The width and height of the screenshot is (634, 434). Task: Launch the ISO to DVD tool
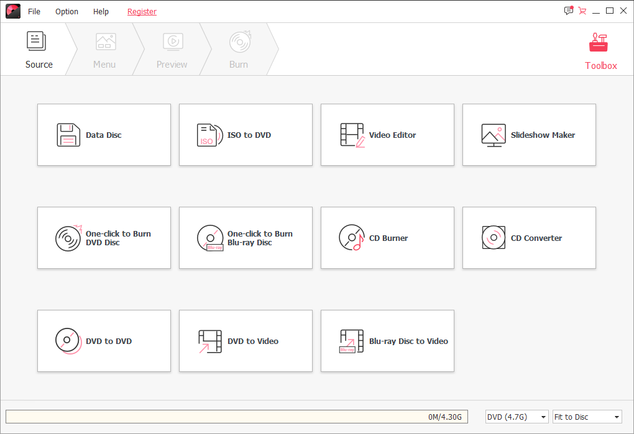click(246, 135)
